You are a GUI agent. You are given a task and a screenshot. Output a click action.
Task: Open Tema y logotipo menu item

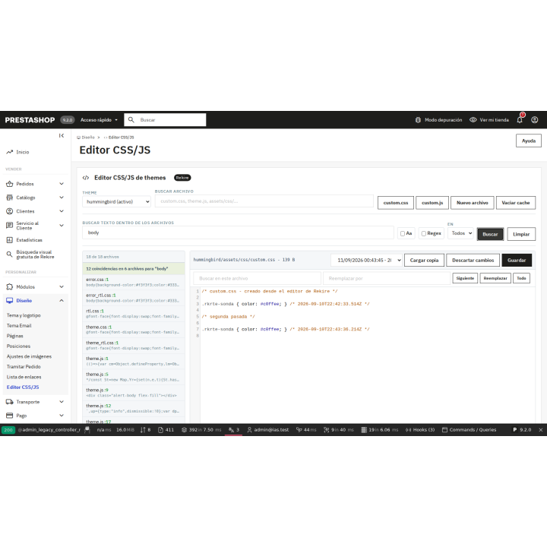point(24,315)
